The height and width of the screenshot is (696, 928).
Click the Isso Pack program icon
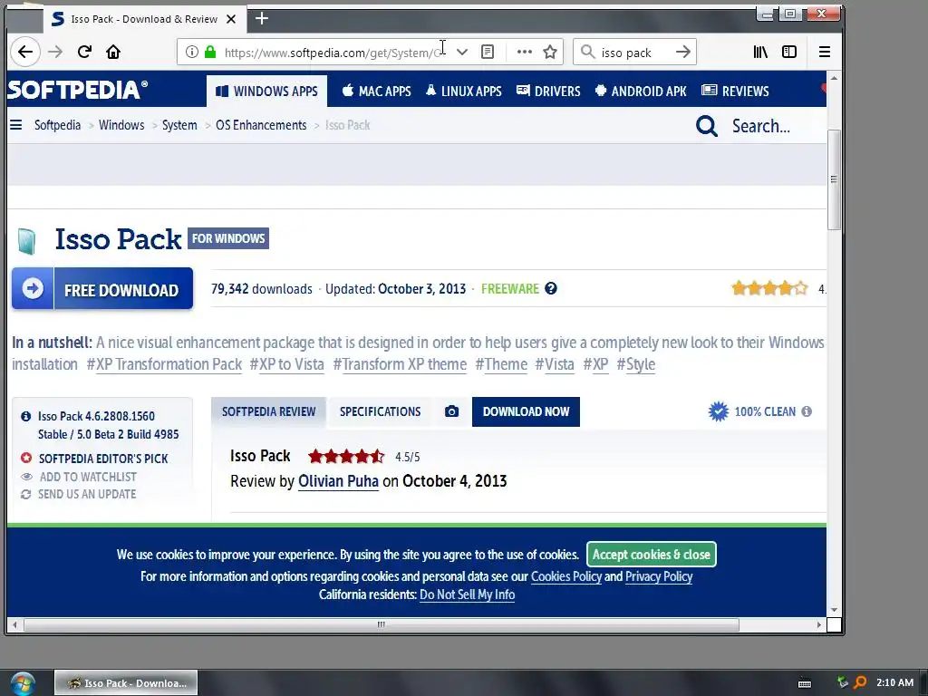point(26,241)
